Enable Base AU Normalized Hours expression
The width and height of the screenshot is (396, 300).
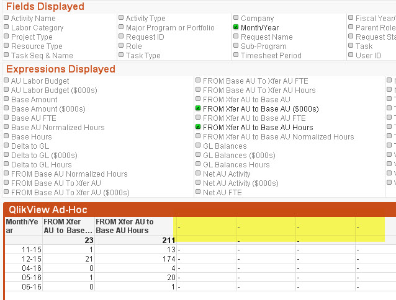coord(6,127)
